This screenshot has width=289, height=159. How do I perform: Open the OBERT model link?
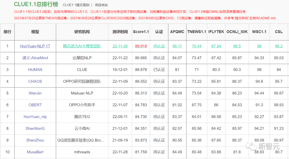pyautogui.click(x=35, y=105)
